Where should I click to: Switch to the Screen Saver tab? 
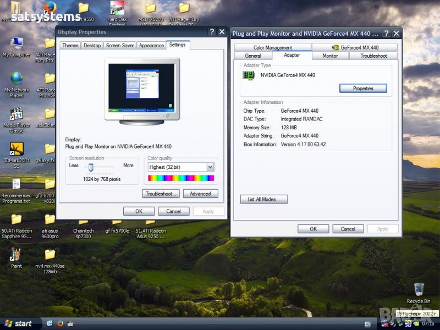(120, 46)
